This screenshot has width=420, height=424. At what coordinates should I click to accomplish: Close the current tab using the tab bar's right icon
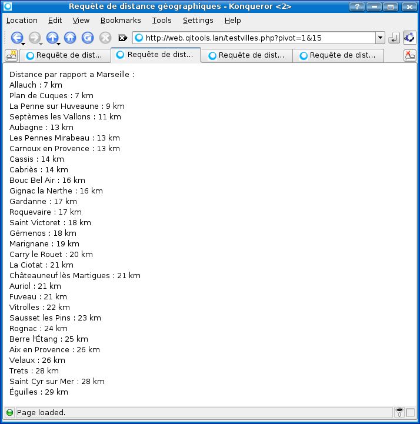click(409, 55)
